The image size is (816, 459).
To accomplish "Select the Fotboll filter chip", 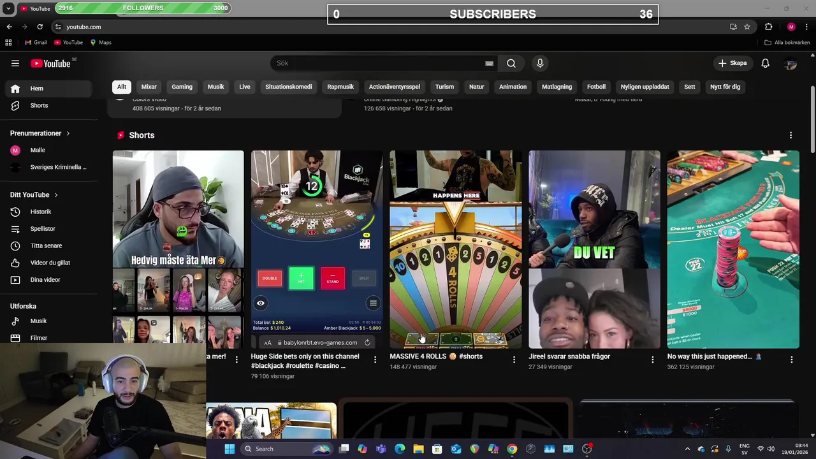I will (596, 87).
